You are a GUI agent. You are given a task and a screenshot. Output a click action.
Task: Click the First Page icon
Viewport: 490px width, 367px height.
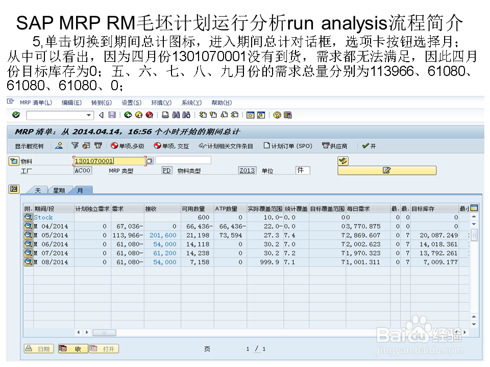click(x=203, y=115)
